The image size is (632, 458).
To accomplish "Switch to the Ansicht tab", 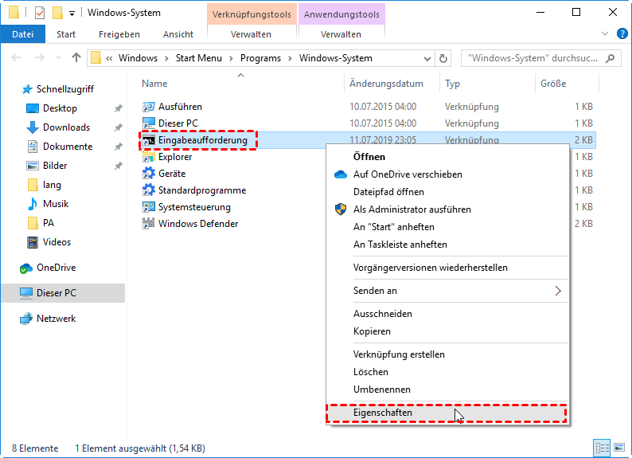I will [x=178, y=34].
